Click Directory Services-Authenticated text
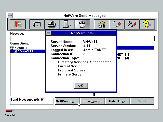This screenshot has width=163, height=122. (85, 62)
